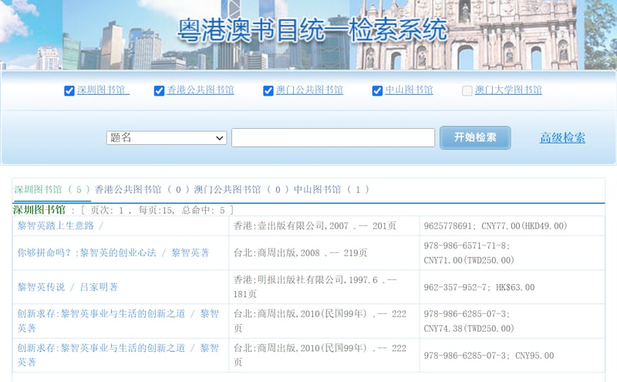Open the book 黎智英踏上生意路
The height and width of the screenshot is (382, 617).
point(60,225)
